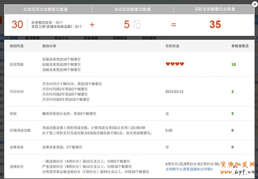258x179 pixels.
Task: Open 去体检中心查看违规扣分详情 link
Action: (189, 169)
